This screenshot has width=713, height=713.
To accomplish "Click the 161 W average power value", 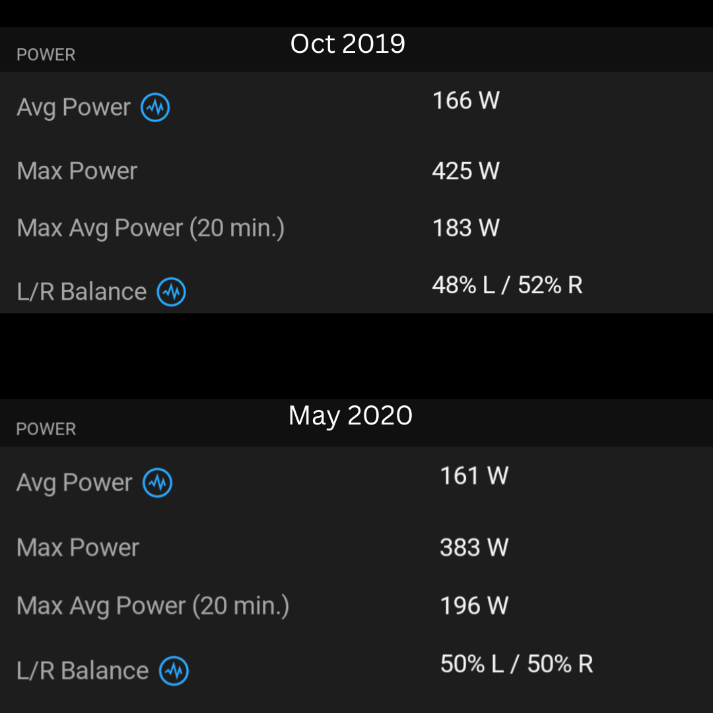I will [x=474, y=476].
